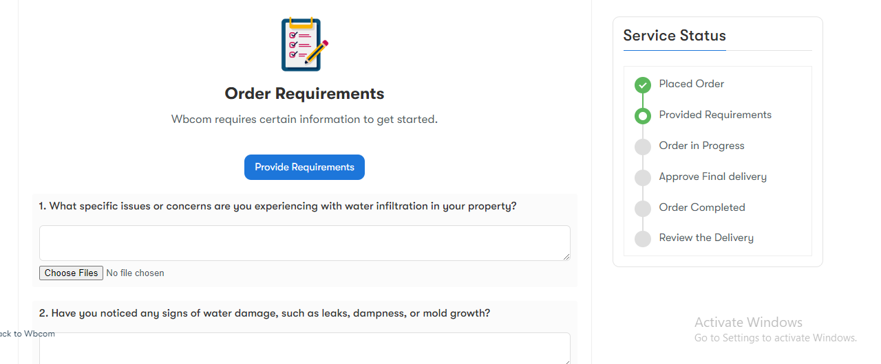
Task: Click the gray circle beside Order in Progress
Action: [x=643, y=147]
